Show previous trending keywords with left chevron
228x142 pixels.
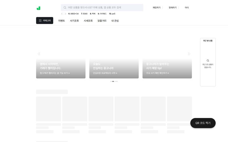(62, 14)
